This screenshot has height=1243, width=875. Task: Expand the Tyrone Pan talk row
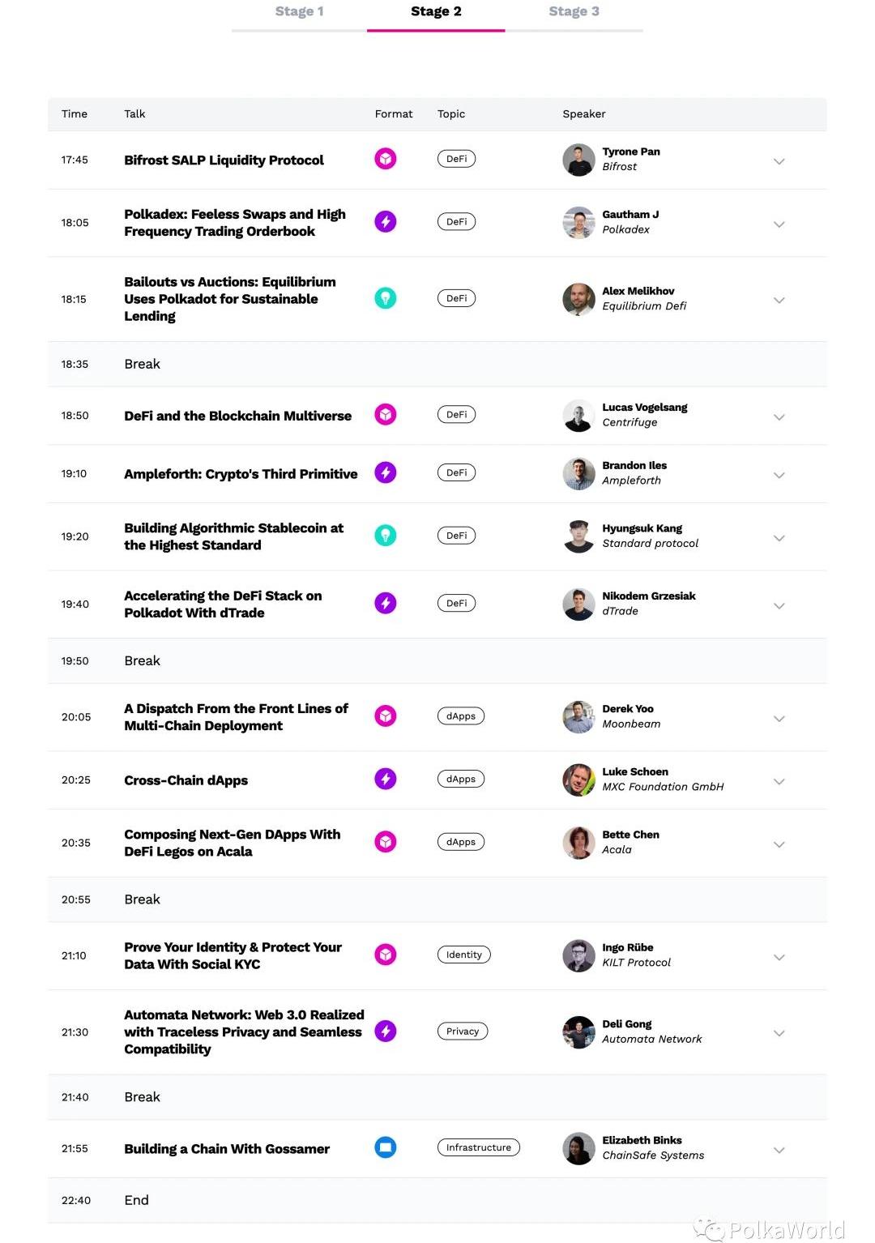(779, 161)
